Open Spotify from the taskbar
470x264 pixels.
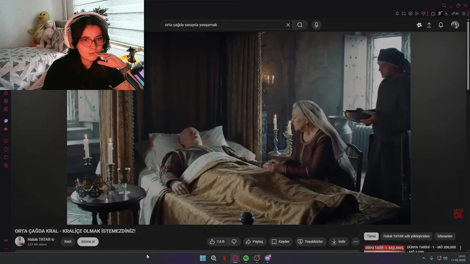pos(246,258)
